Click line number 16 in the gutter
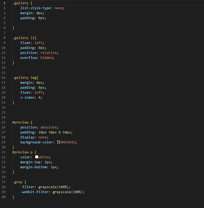Viewport: 204px width, 208px height. tap(3, 78)
